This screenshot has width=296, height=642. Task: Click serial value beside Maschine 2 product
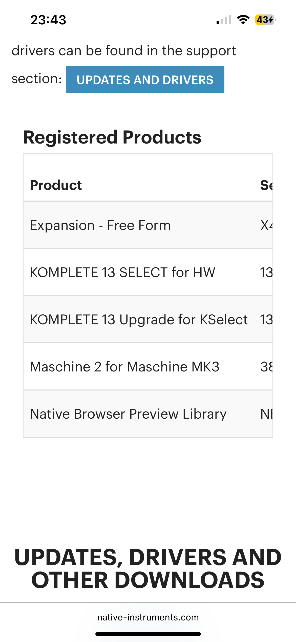(x=266, y=367)
